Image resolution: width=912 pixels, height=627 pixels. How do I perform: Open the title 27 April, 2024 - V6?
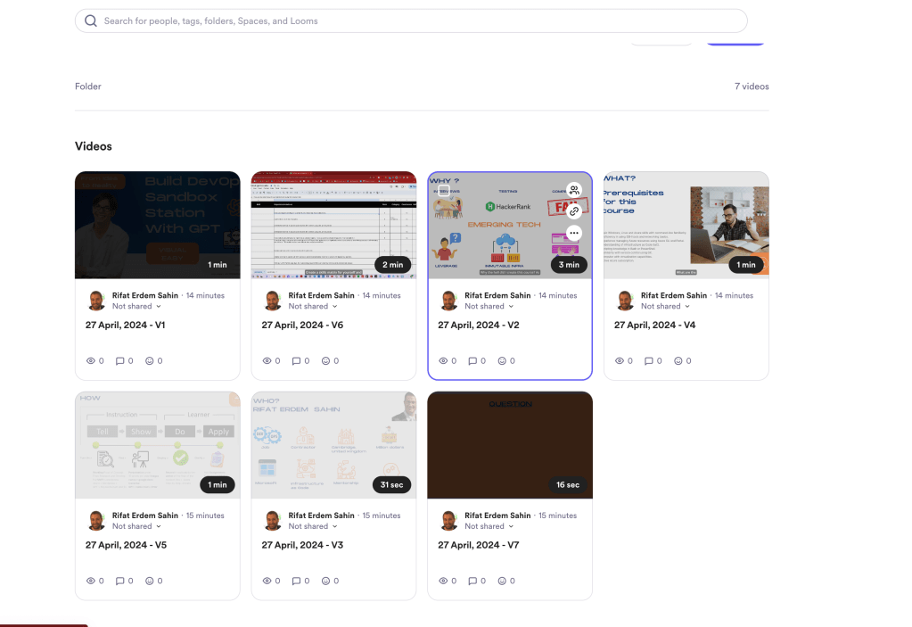pyautogui.click(x=302, y=326)
